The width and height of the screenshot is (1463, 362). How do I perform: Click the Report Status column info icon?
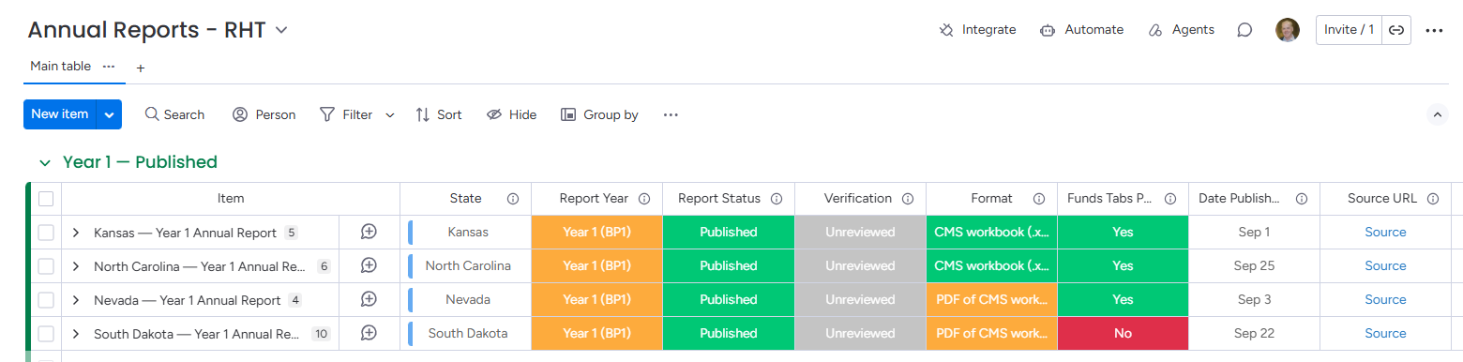click(777, 199)
